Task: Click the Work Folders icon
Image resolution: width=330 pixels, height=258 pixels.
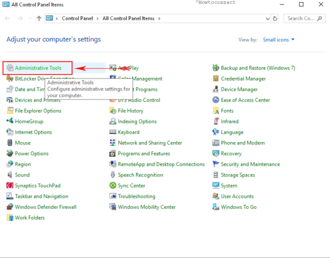Action: coord(9,218)
